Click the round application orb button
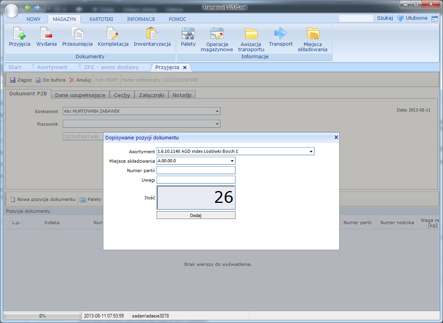 [x=11, y=10]
